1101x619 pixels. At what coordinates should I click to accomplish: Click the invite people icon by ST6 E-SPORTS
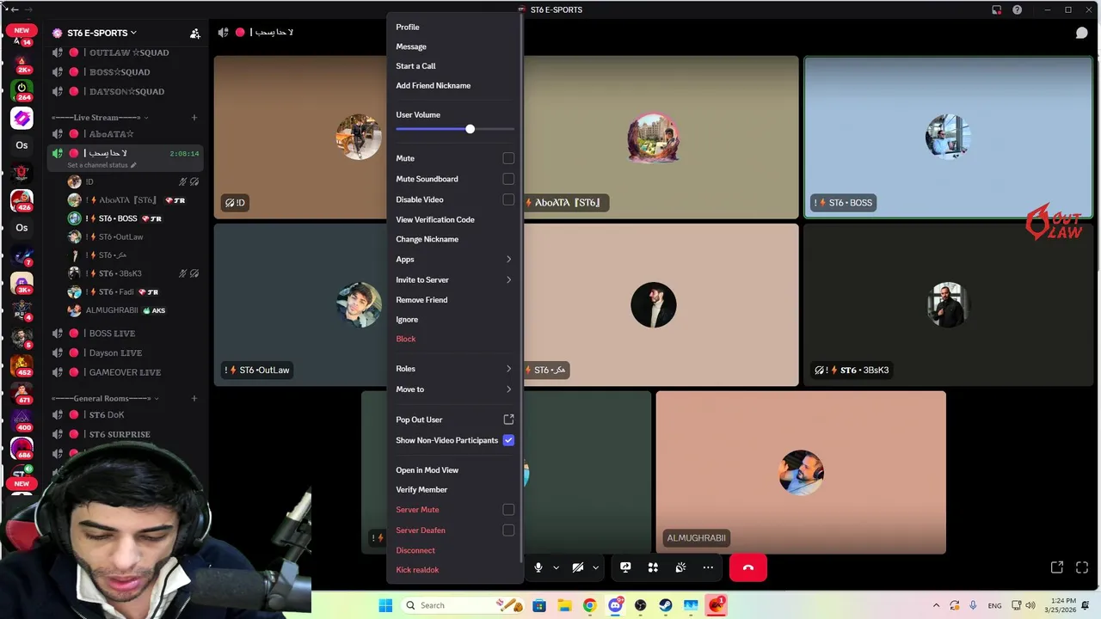(195, 33)
